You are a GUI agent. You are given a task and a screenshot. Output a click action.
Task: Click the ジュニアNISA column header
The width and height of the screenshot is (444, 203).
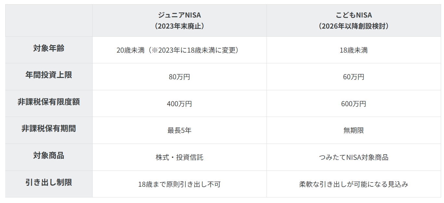click(179, 20)
